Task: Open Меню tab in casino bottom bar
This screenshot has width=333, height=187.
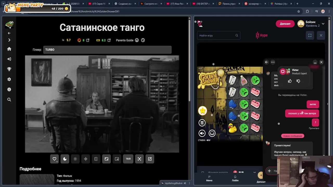Action: pyautogui.click(x=209, y=178)
